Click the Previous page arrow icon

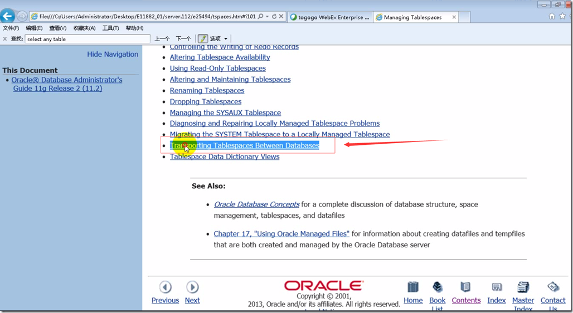[x=165, y=287]
